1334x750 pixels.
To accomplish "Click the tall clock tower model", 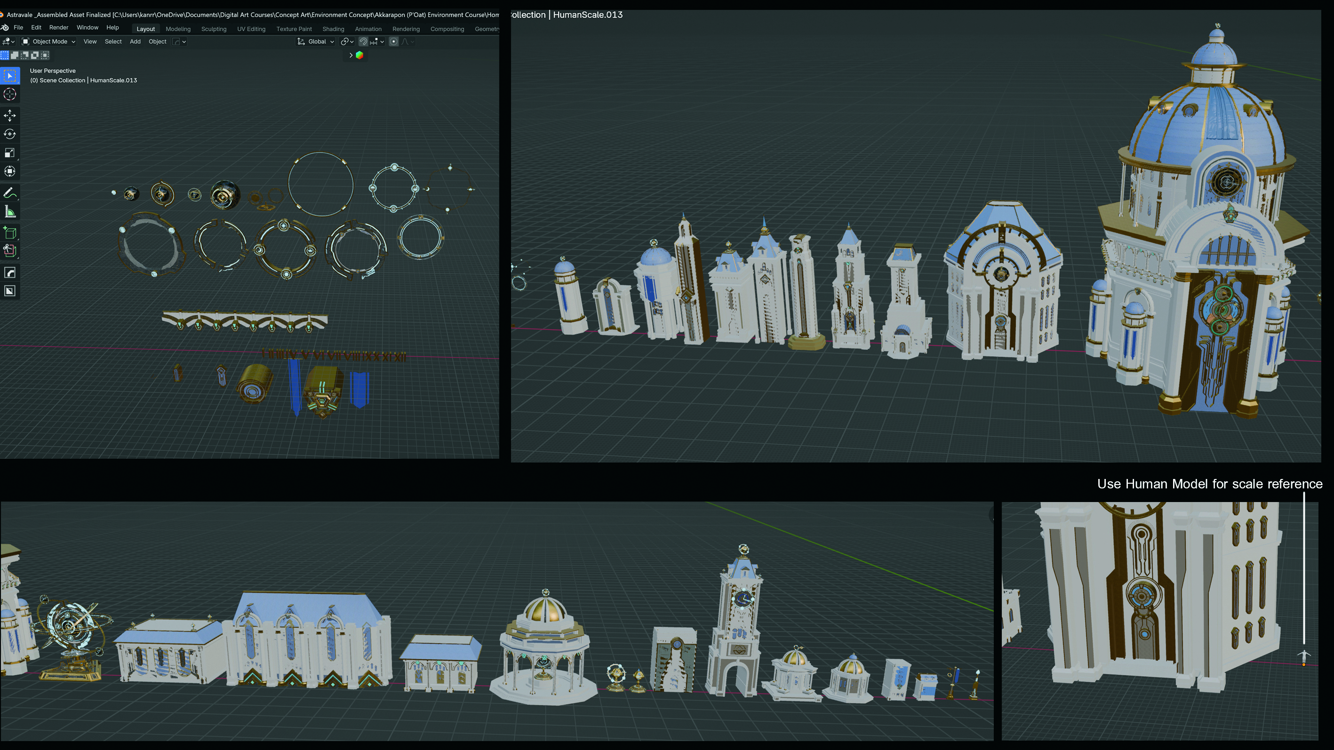I will pyautogui.click(x=736, y=622).
